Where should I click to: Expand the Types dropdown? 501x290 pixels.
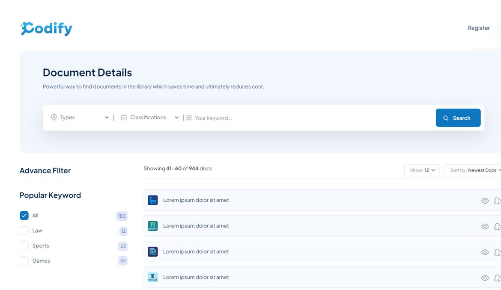tap(80, 117)
